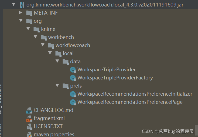Click the knime folder icon

pos(36,29)
